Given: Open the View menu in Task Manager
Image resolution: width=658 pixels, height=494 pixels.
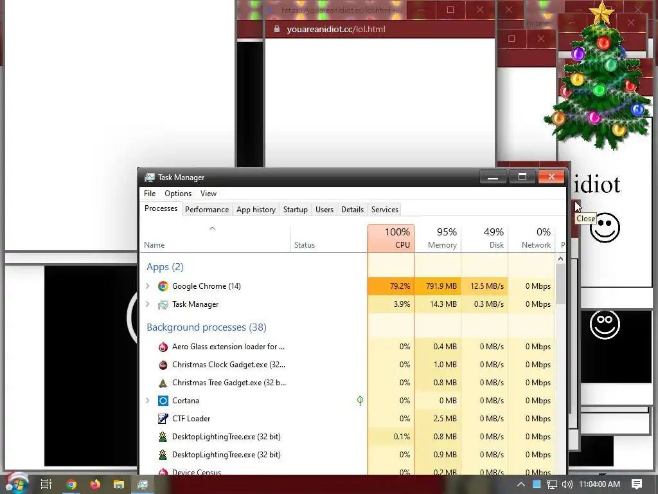Looking at the screenshot, I should coord(208,194).
